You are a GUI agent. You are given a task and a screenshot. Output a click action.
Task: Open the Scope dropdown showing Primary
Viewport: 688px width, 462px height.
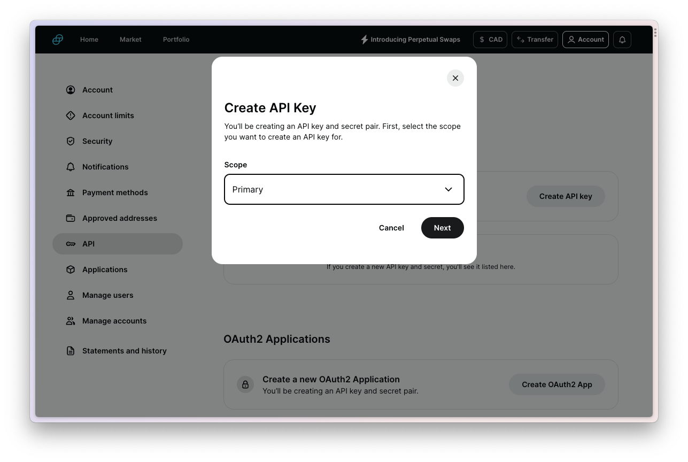(x=337, y=189)
